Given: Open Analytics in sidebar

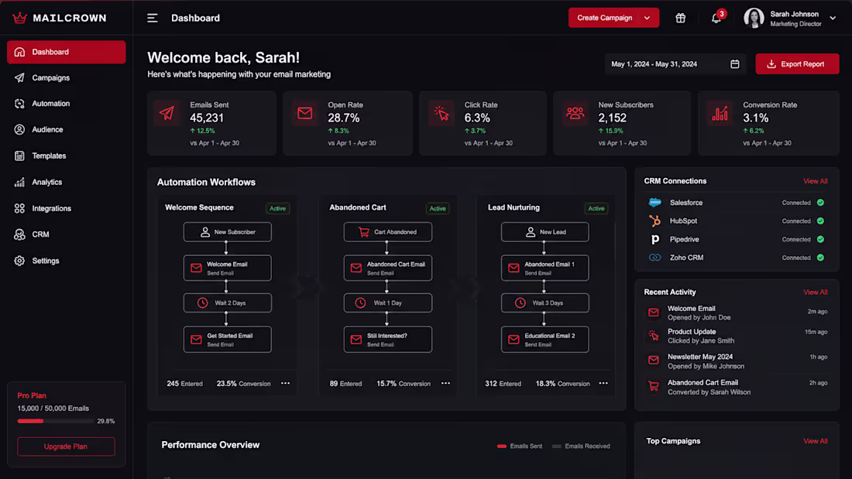Looking at the screenshot, I should tap(67, 182).
